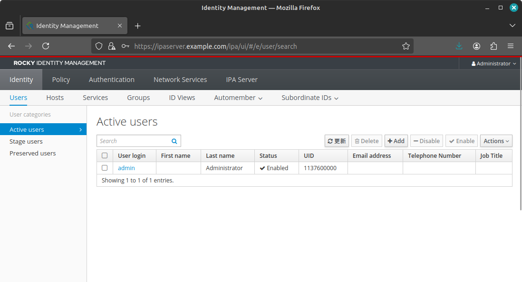This screenshot has width=522, height=282.
Task: Toggle the select-all checkbox in the table header
Action: click(106, 155)
